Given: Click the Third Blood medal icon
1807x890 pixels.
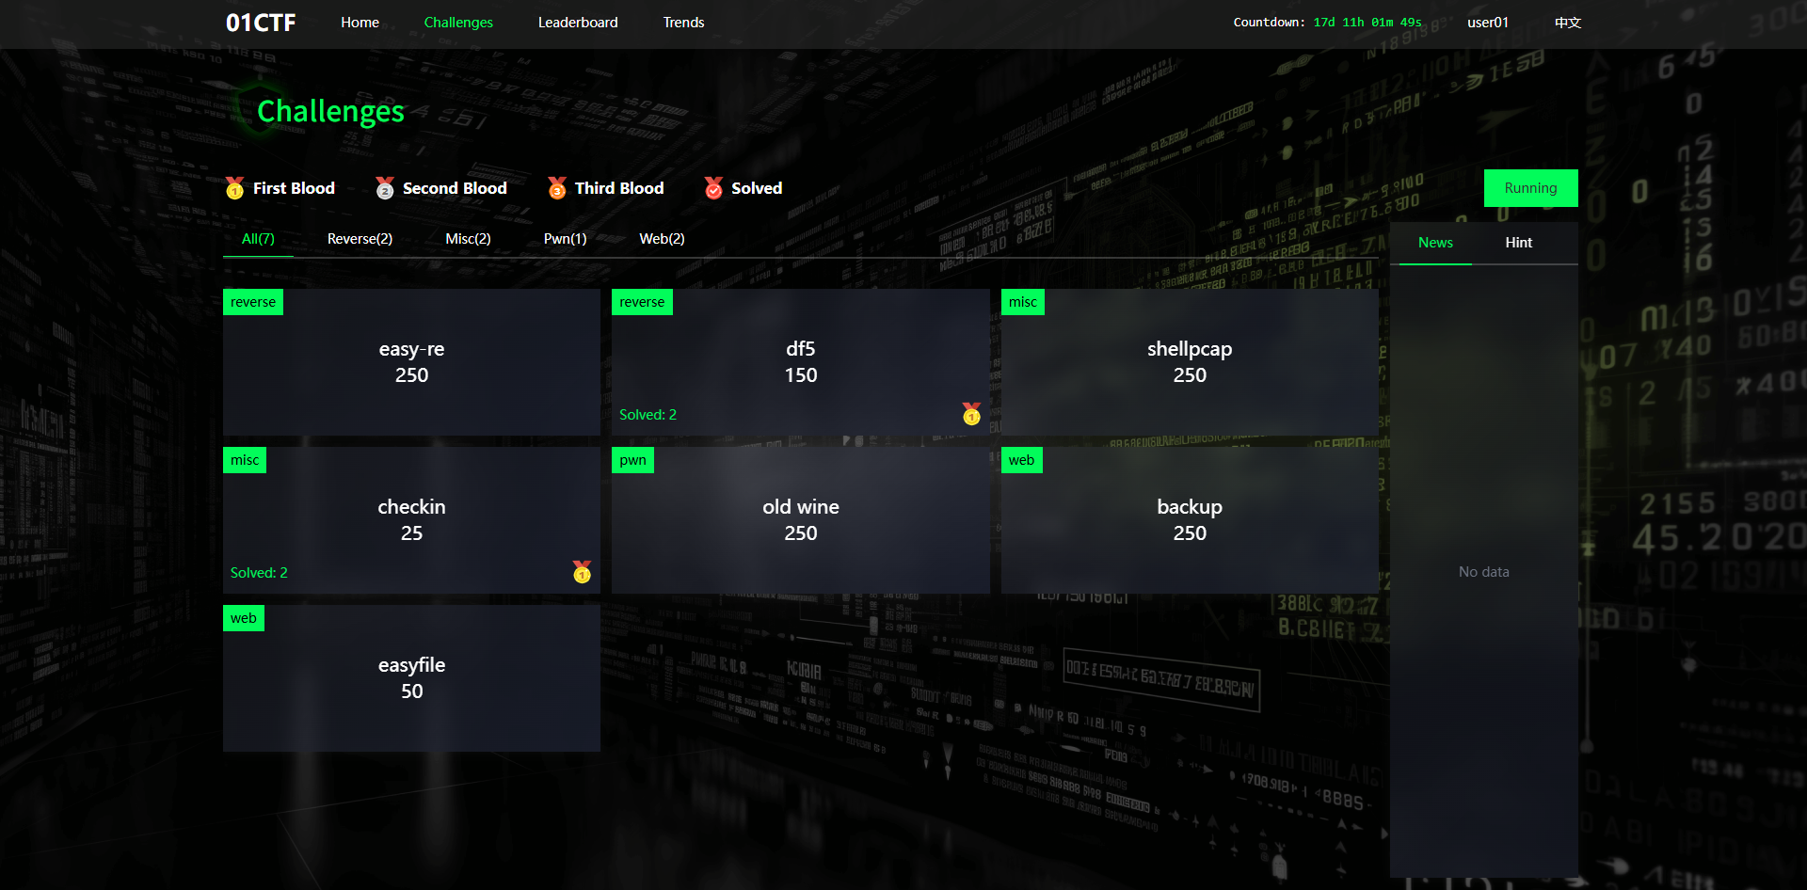Looking at the screenshot, I should 557,188.
